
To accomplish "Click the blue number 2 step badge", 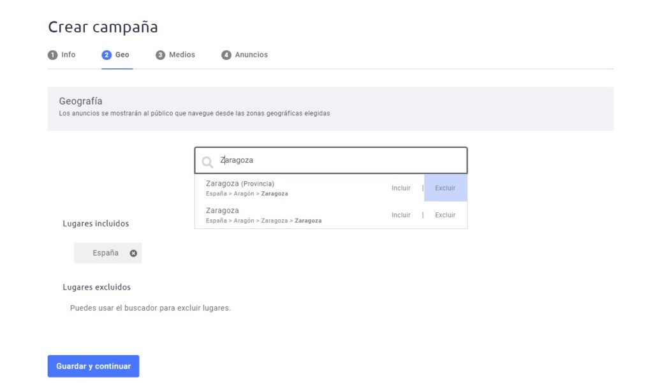I will point(106,55).
